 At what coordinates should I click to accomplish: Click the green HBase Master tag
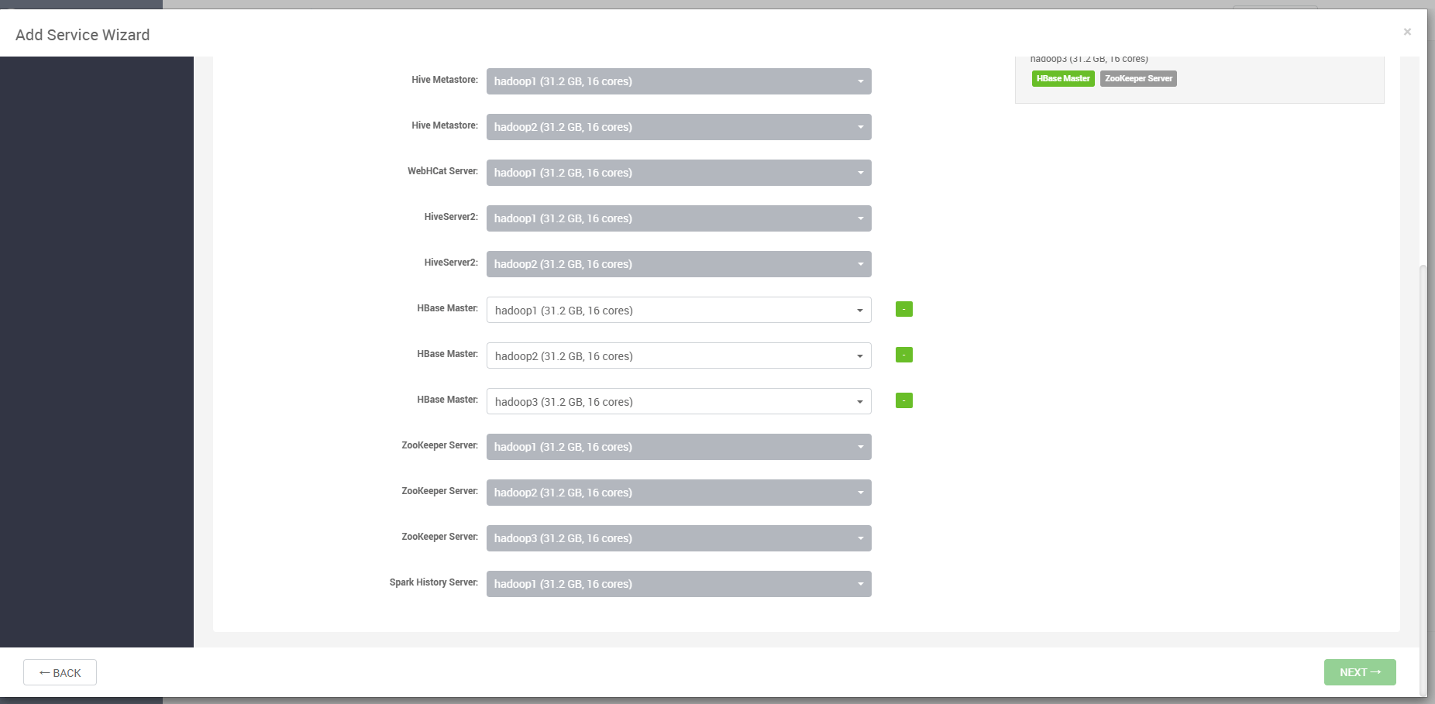point(1062,78)
